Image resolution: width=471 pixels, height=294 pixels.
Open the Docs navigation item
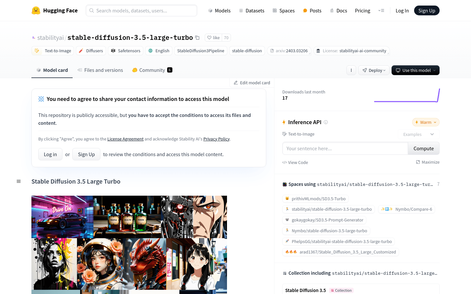pyautogui.click(x=338, y=10)
